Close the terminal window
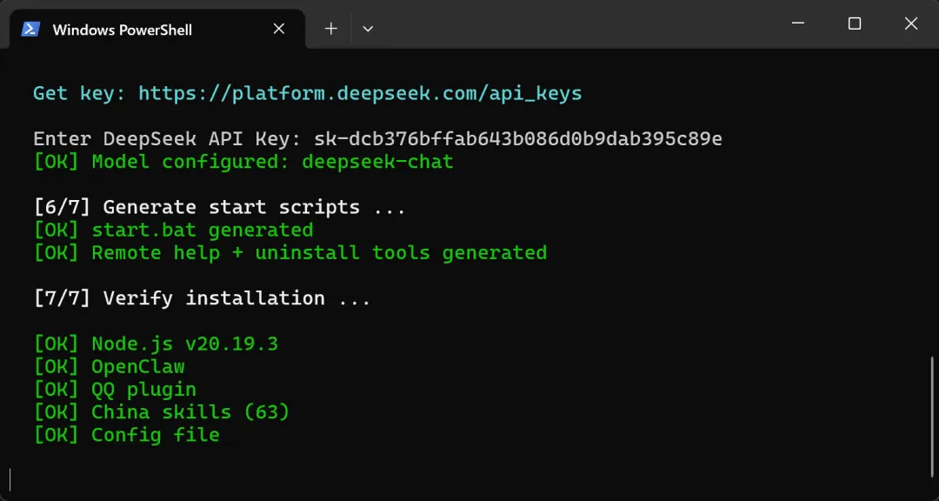 tap(911, 23)
